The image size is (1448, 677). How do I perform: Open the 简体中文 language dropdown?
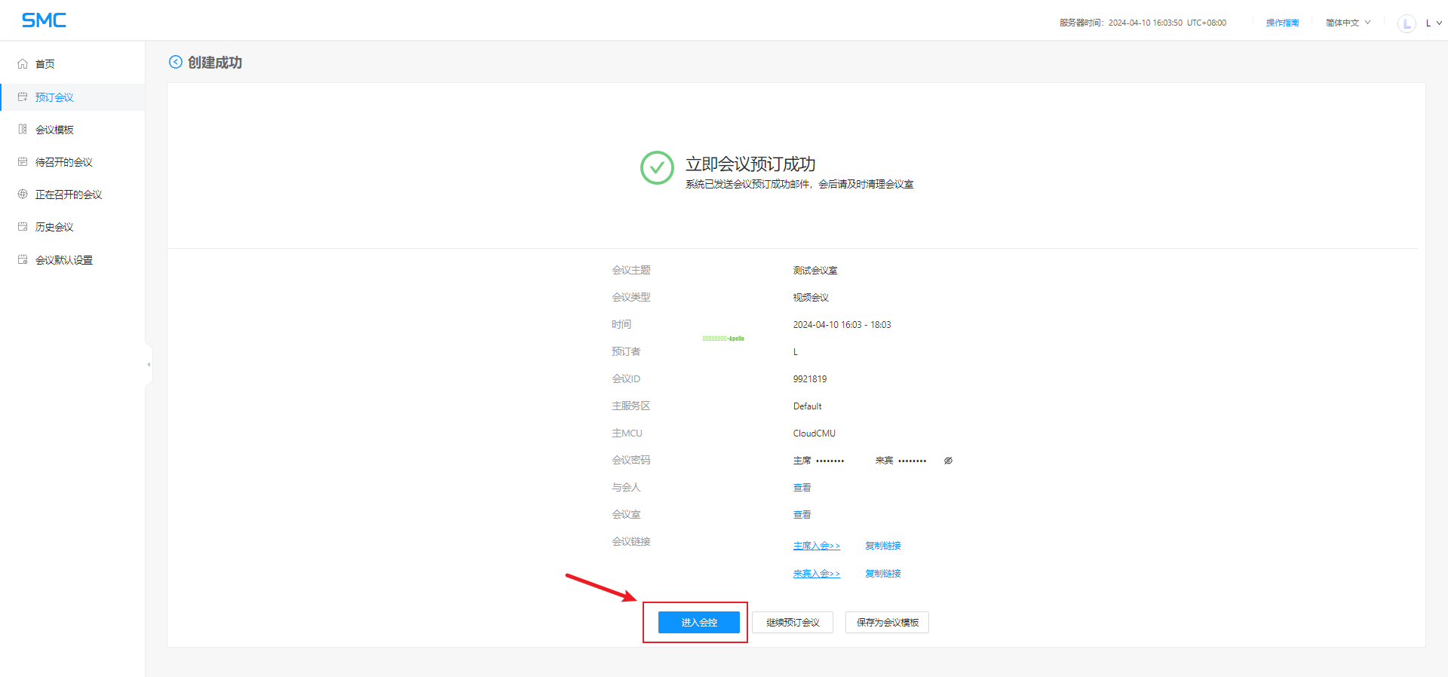pyautogui.click(x=1348, y=23)
